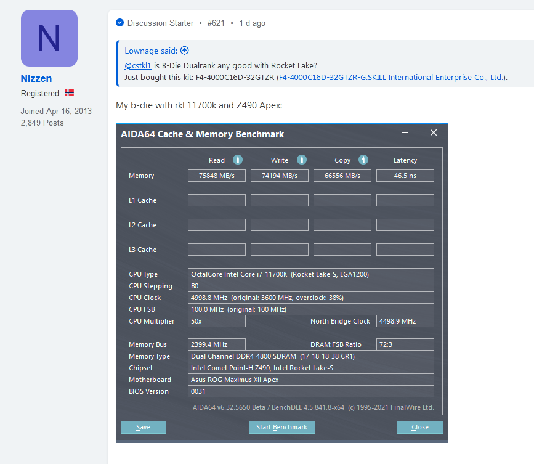Click the CPU FSB value 100.0 MHz
Viewport: 534px width, 464px height.
click(311, 309)
